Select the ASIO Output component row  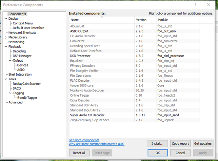pos(79,31)
